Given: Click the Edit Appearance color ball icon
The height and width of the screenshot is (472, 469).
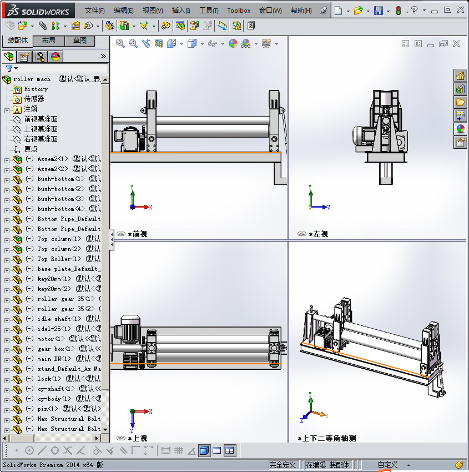Looking at the screenshot, I should pos(233,44).
